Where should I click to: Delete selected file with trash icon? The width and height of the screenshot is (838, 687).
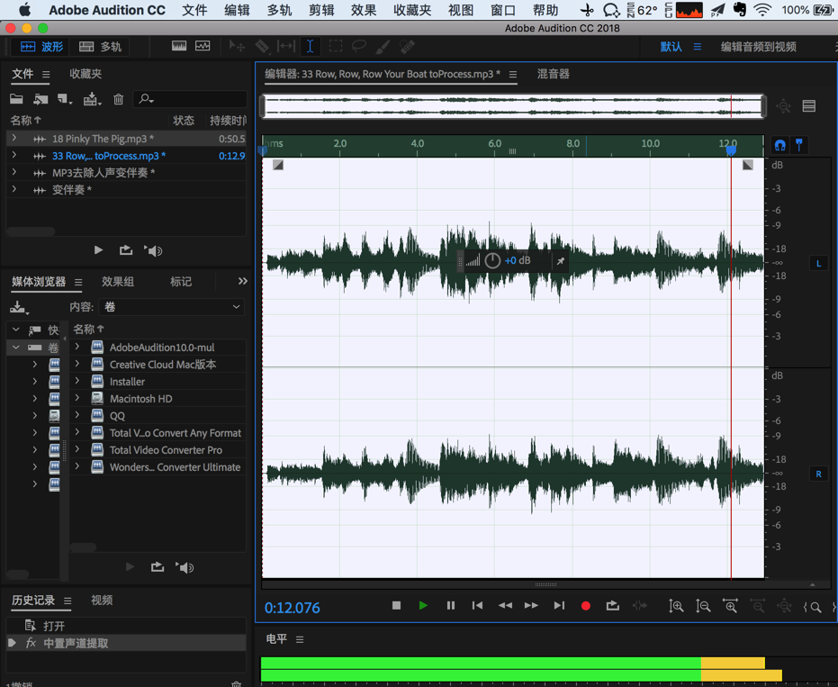pyautogui.click(x=118, y=99)
